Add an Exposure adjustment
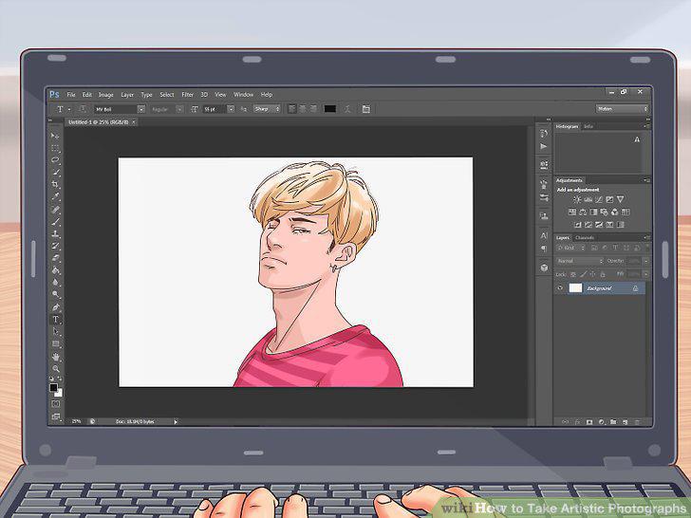This screenshot has height=518, width=691. coord(609,199)
